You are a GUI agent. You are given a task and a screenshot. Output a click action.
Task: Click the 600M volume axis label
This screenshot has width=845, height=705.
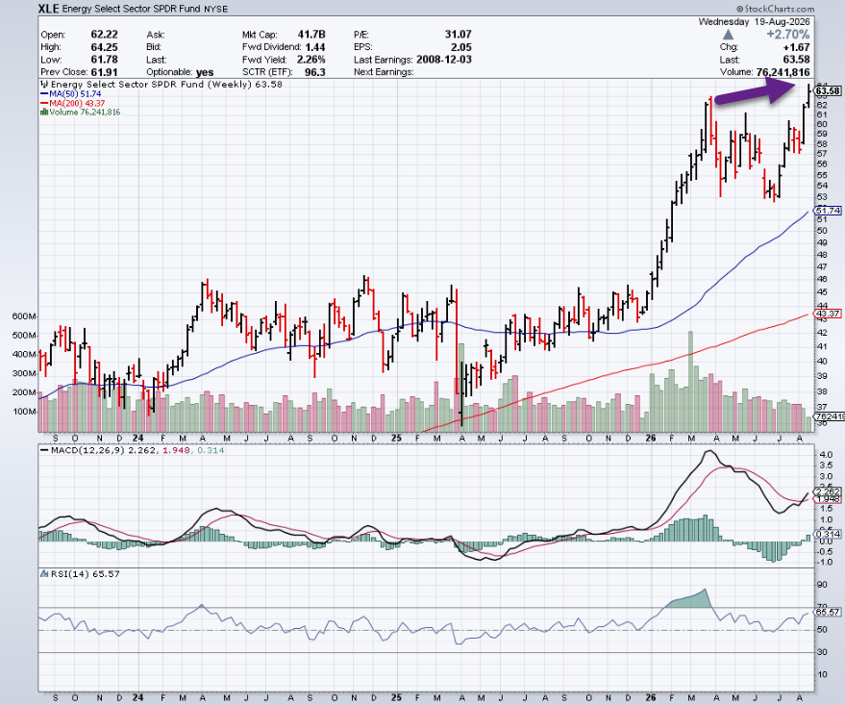(x=24, y=316)
